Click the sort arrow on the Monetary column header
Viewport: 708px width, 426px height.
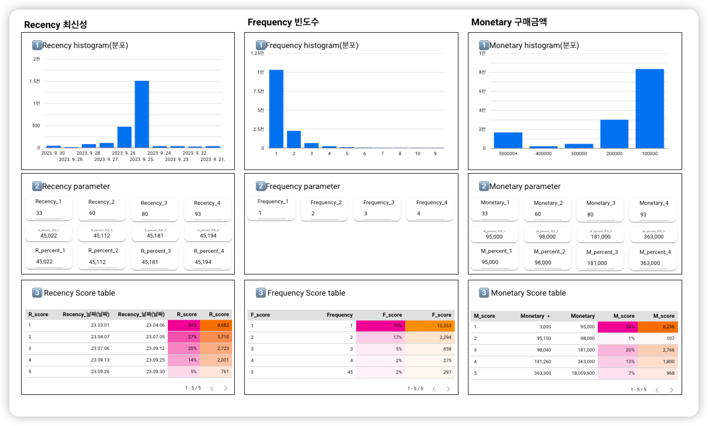pos(548,316)
